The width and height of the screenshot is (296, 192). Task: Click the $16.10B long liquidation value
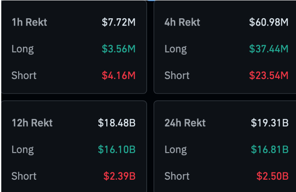coord(117,150)
